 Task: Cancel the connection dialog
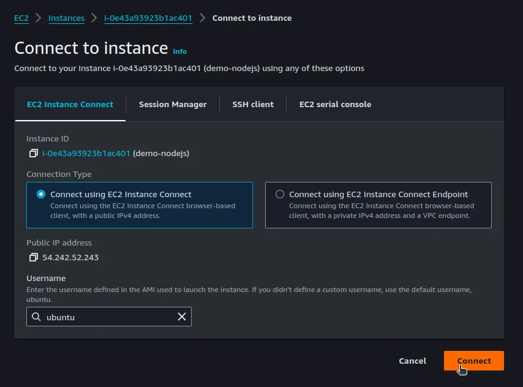(x=412, y=361)
